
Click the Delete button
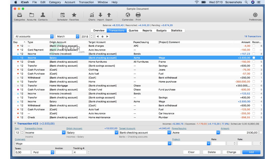212,152
